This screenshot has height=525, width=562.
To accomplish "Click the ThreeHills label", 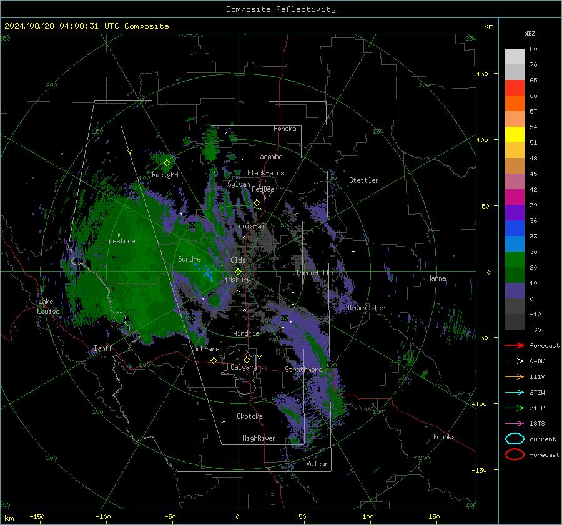I will point(314,273).
